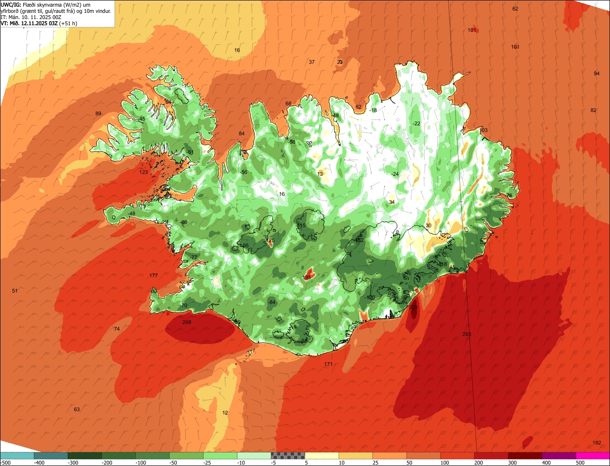Image resolution: width=610 pixels, height=466 pixels.
Task: Click the '-84' value in southern Iceland
Action: pyautogui.click(x=272, y=302)
